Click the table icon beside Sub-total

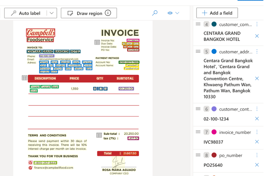(99, 136)
